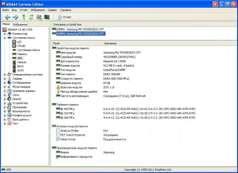Expand the Мультимедиа tree node
The height and width of the screenshot is (173, 238).
5,87
